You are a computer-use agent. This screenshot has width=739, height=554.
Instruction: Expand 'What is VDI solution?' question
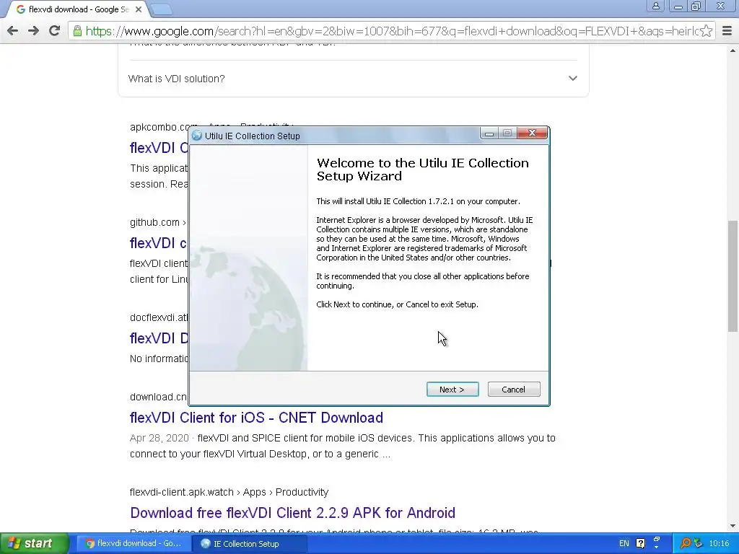353,79
